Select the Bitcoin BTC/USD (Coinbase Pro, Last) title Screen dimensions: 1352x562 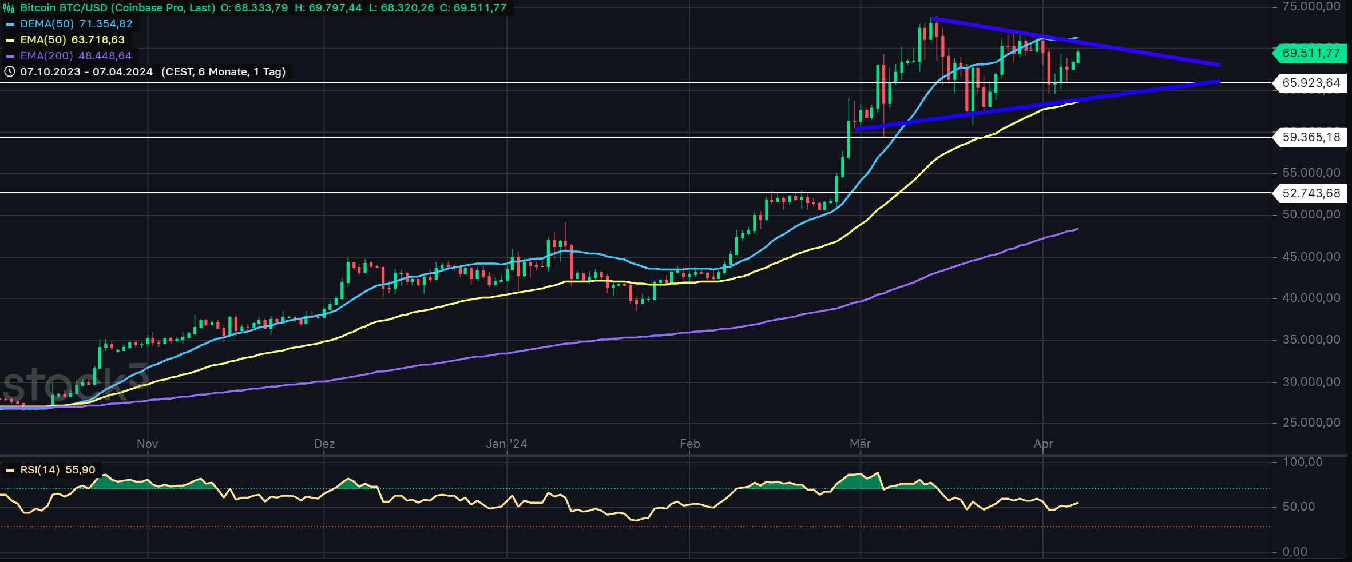coord(118,8)
